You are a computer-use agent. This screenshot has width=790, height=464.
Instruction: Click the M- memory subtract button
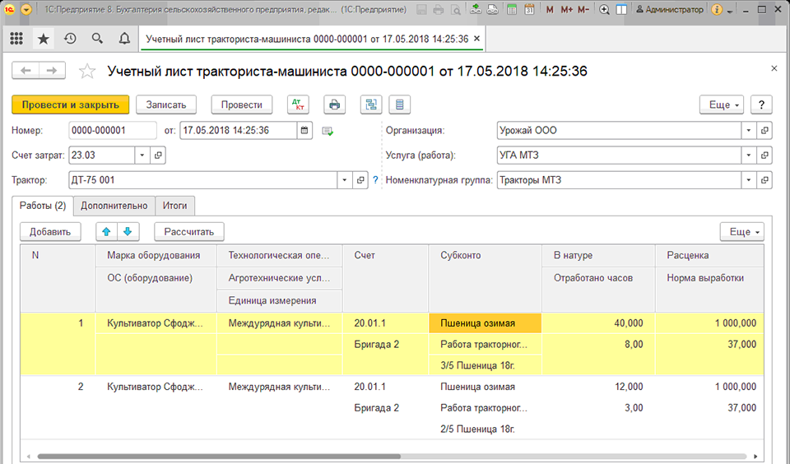pyautogui.click(x=583, y=10)
